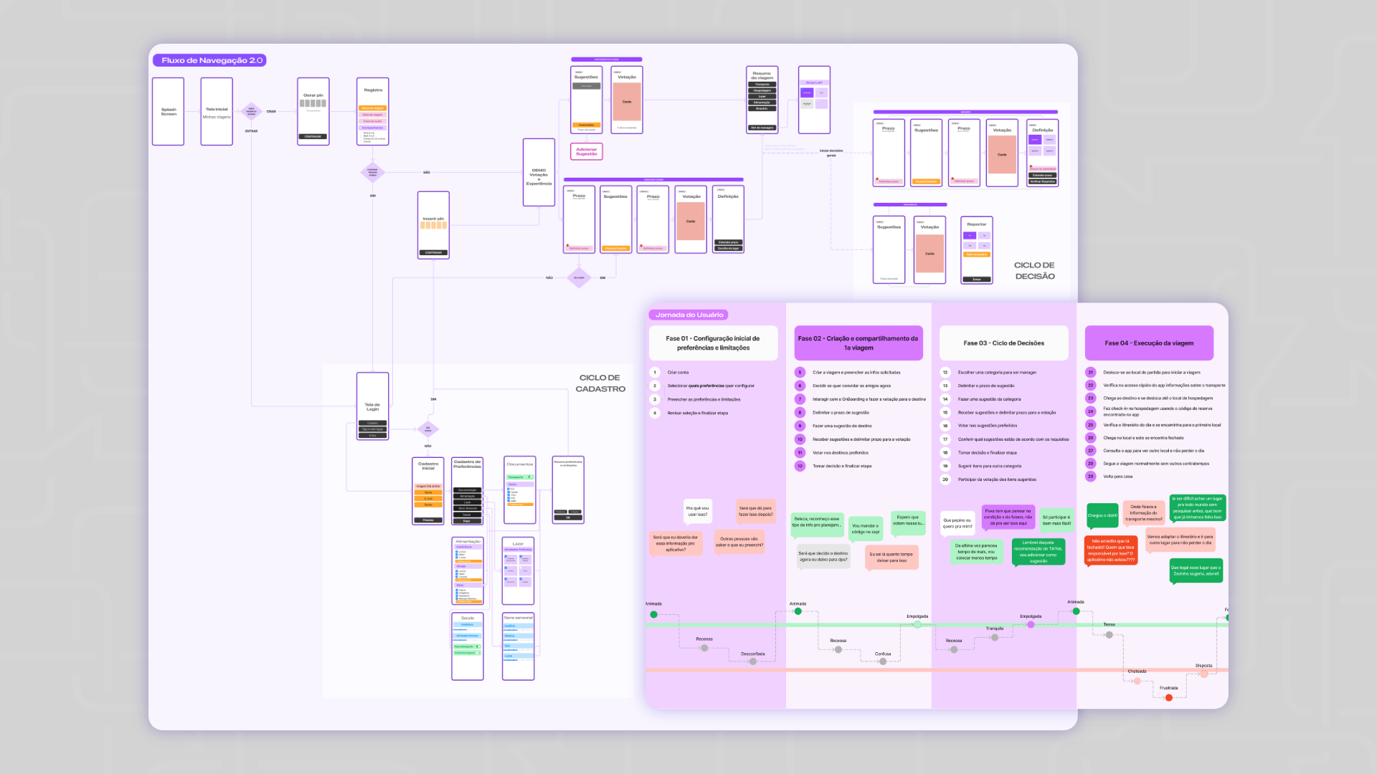Image resolution: width=1377 pixels, height=774 pixels.
Task: Select the purple step 21 number badge
Action: point(1090,372)
